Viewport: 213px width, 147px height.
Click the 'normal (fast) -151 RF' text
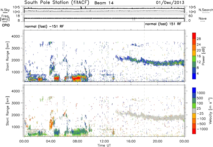click(x=44, y=26)
